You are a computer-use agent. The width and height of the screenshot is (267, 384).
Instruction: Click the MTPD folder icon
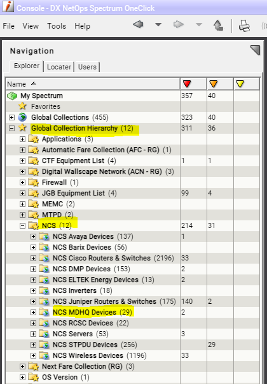[33, 215]
